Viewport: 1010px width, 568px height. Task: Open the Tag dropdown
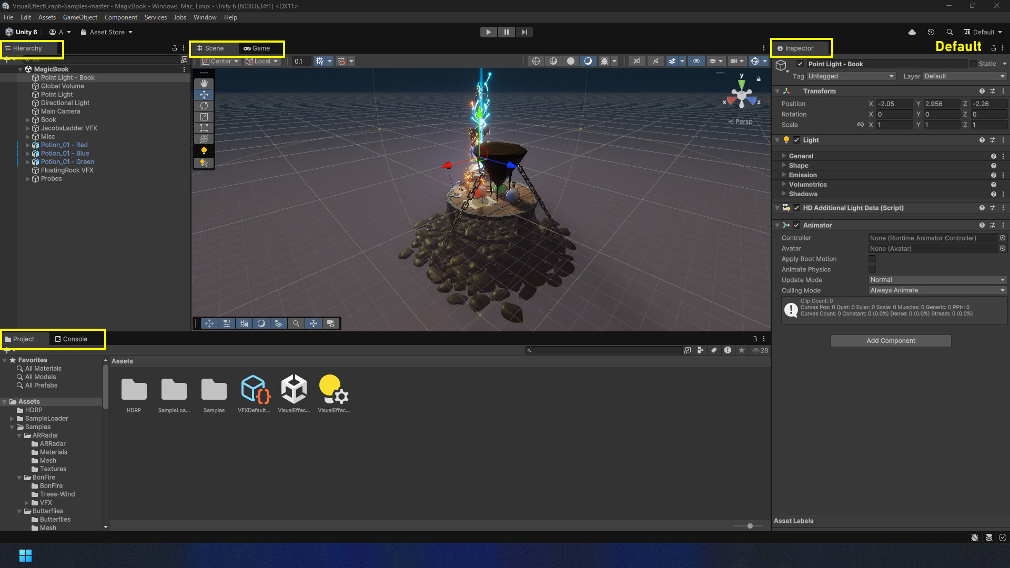851,77
